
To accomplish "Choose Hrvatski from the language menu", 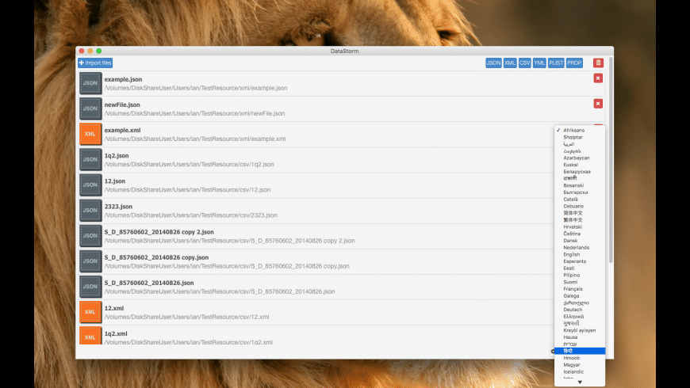I will [580, 226].
